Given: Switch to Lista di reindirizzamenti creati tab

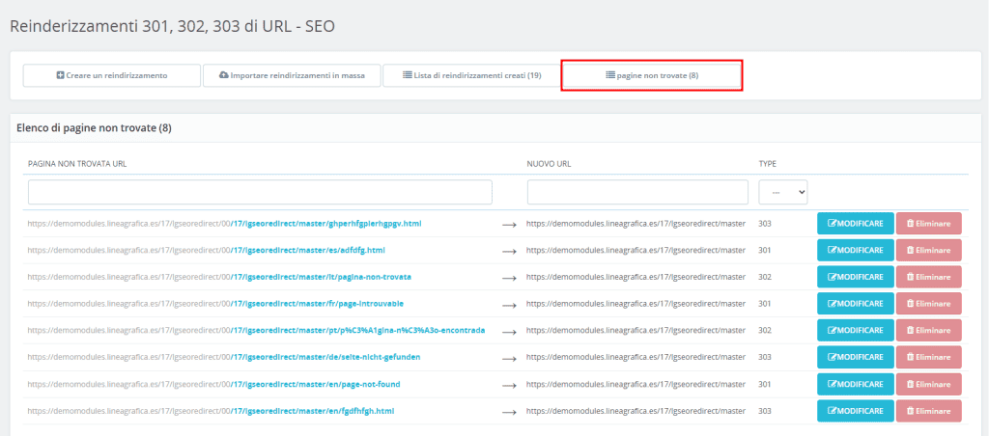Looking at the screenshot, I should pos(471,75).
